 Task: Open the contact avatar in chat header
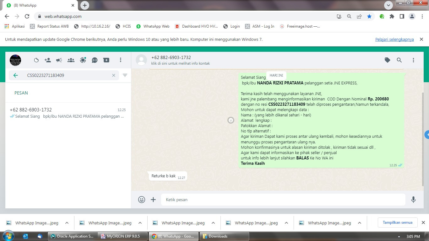[x=141, y=60]
